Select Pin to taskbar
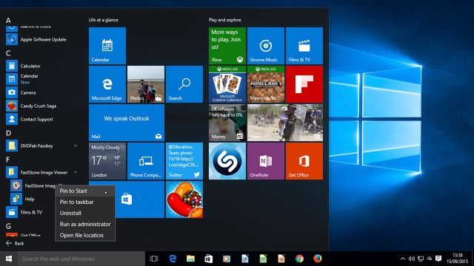 tap(85, 202)
